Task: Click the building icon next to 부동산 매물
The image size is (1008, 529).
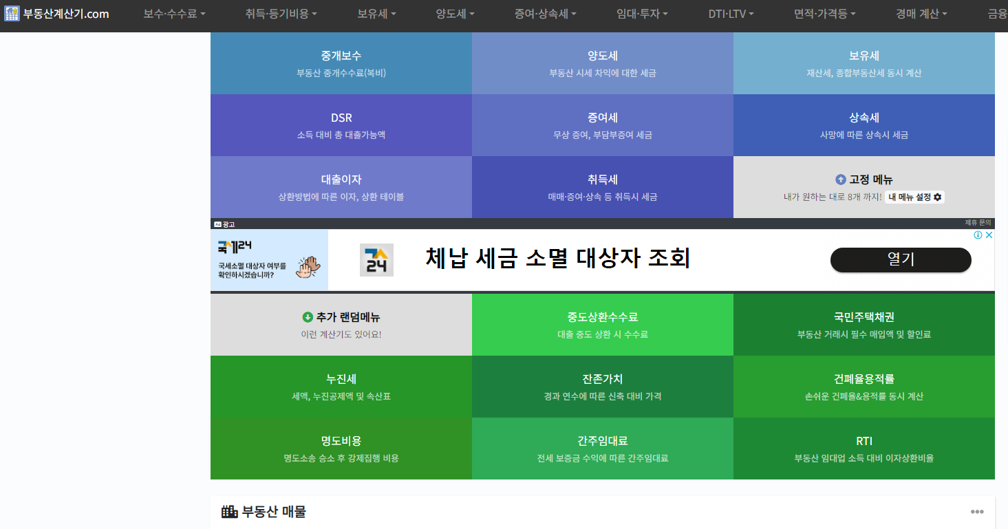Action: pyautogui.click(x=227, y=511)
